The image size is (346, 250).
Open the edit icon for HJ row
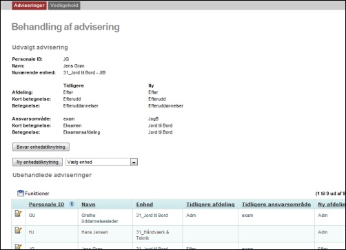coord(18,230)
